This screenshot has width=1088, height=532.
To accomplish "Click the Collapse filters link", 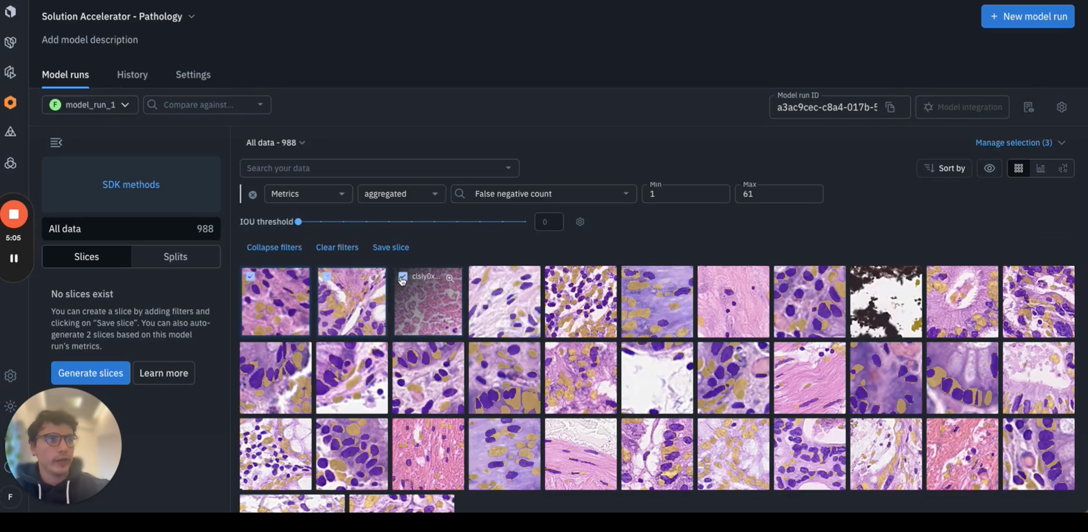I will coord(274,247).
